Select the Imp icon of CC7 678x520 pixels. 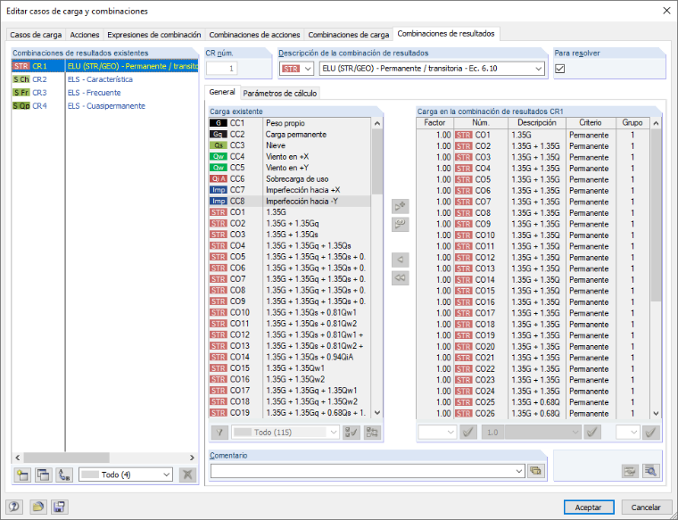click(x=219, y=190)
